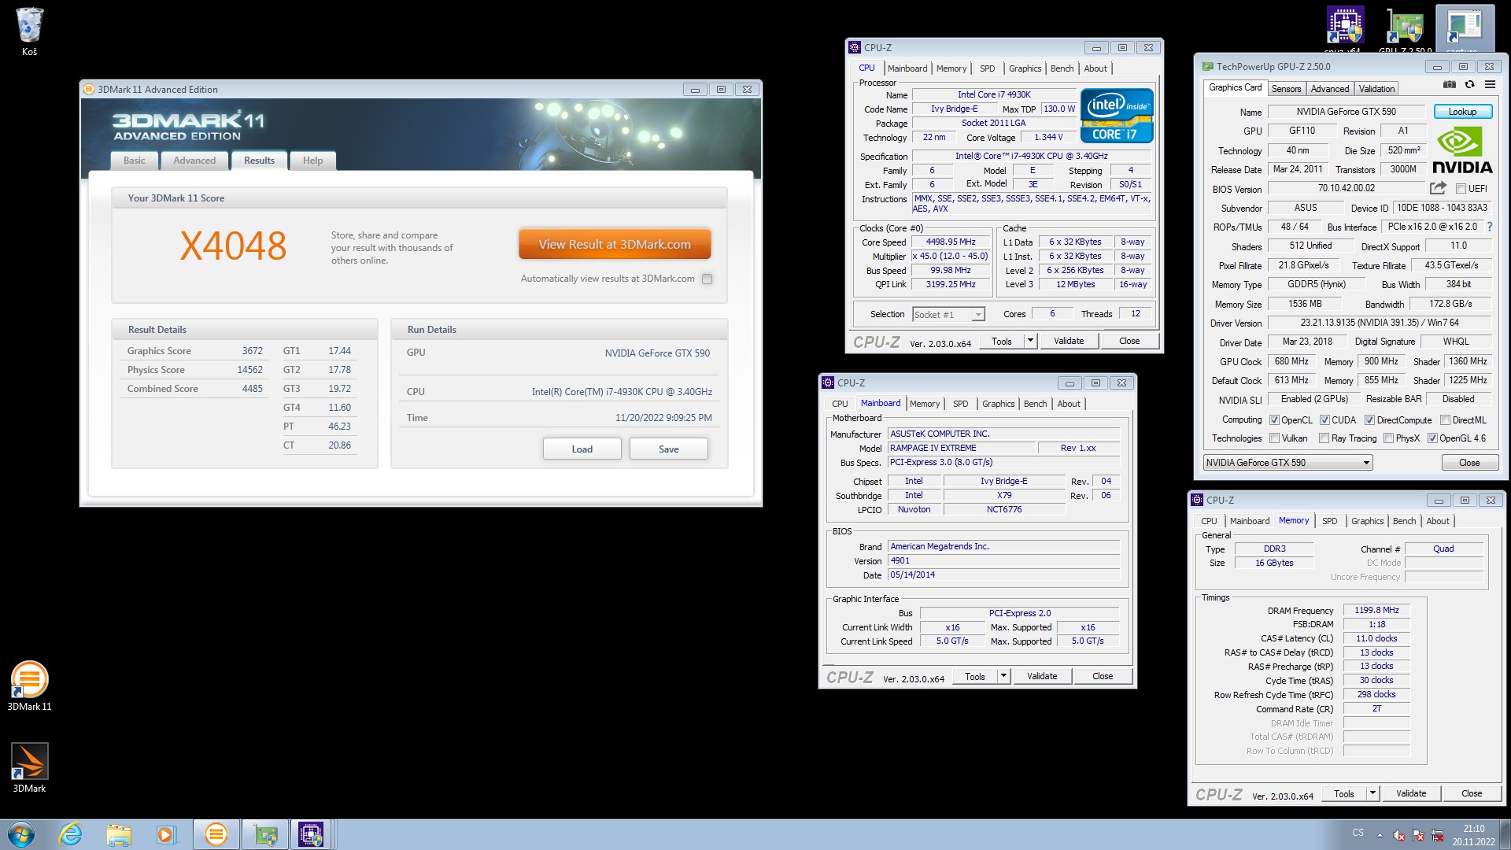This screenshot has width=1511, height=850.
Task: Open the Socket #1 selection dropdown
Action: [948, 315]
